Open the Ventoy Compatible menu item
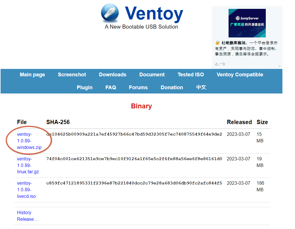 click(x=240, y=75)
